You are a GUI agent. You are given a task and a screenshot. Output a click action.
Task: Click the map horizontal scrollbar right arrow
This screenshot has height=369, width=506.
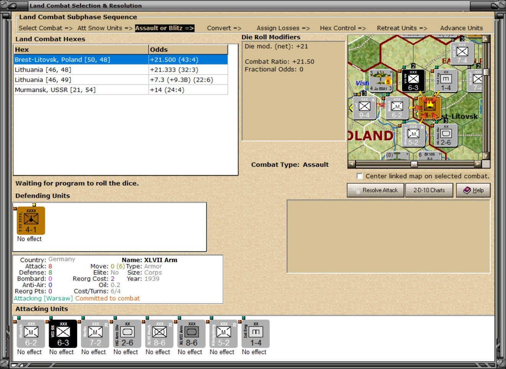pyautogui.click(x=478, y=164)
